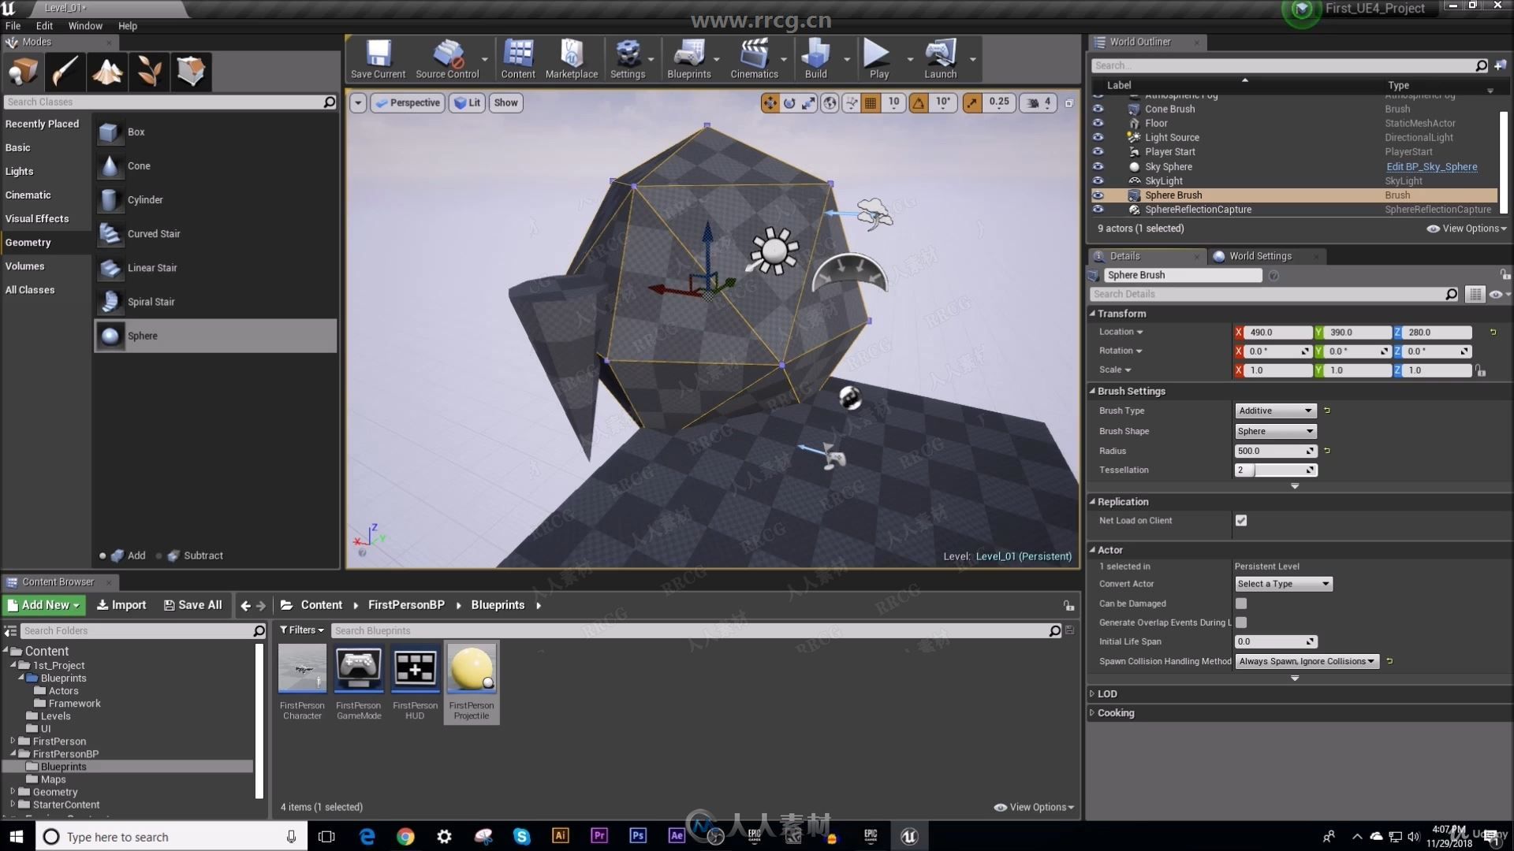Image resolution: width=1514 pixels, height=851 pixels.
Task: Toggle visibility of Sphere Brush actor
Action: point(1098,195)
